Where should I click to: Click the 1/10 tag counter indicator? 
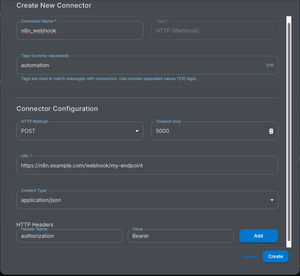coord(270,65)
